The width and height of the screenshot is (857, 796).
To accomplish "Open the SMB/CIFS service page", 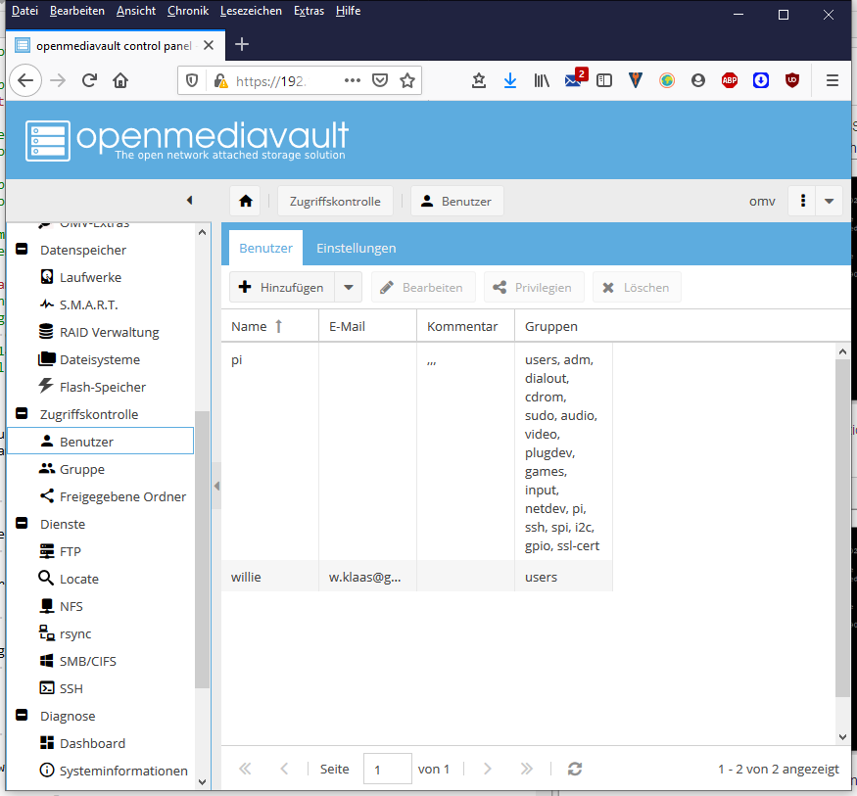I will [87, 661].
